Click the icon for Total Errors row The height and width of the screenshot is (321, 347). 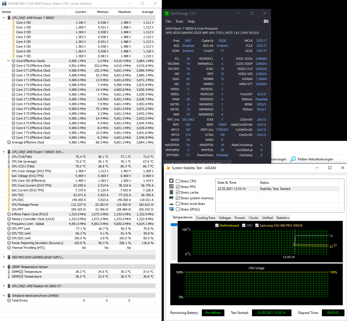pyautogui.click(x=9, y=300)
